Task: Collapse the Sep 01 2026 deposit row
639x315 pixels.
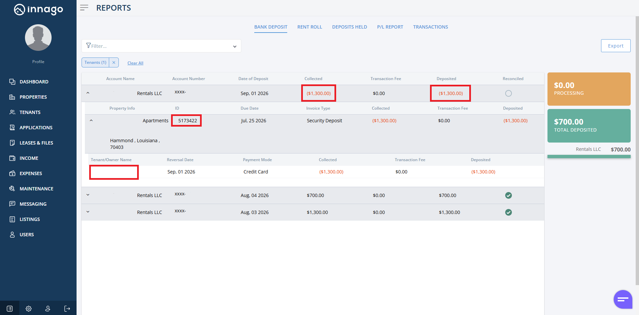Action: tap(88, 93)
